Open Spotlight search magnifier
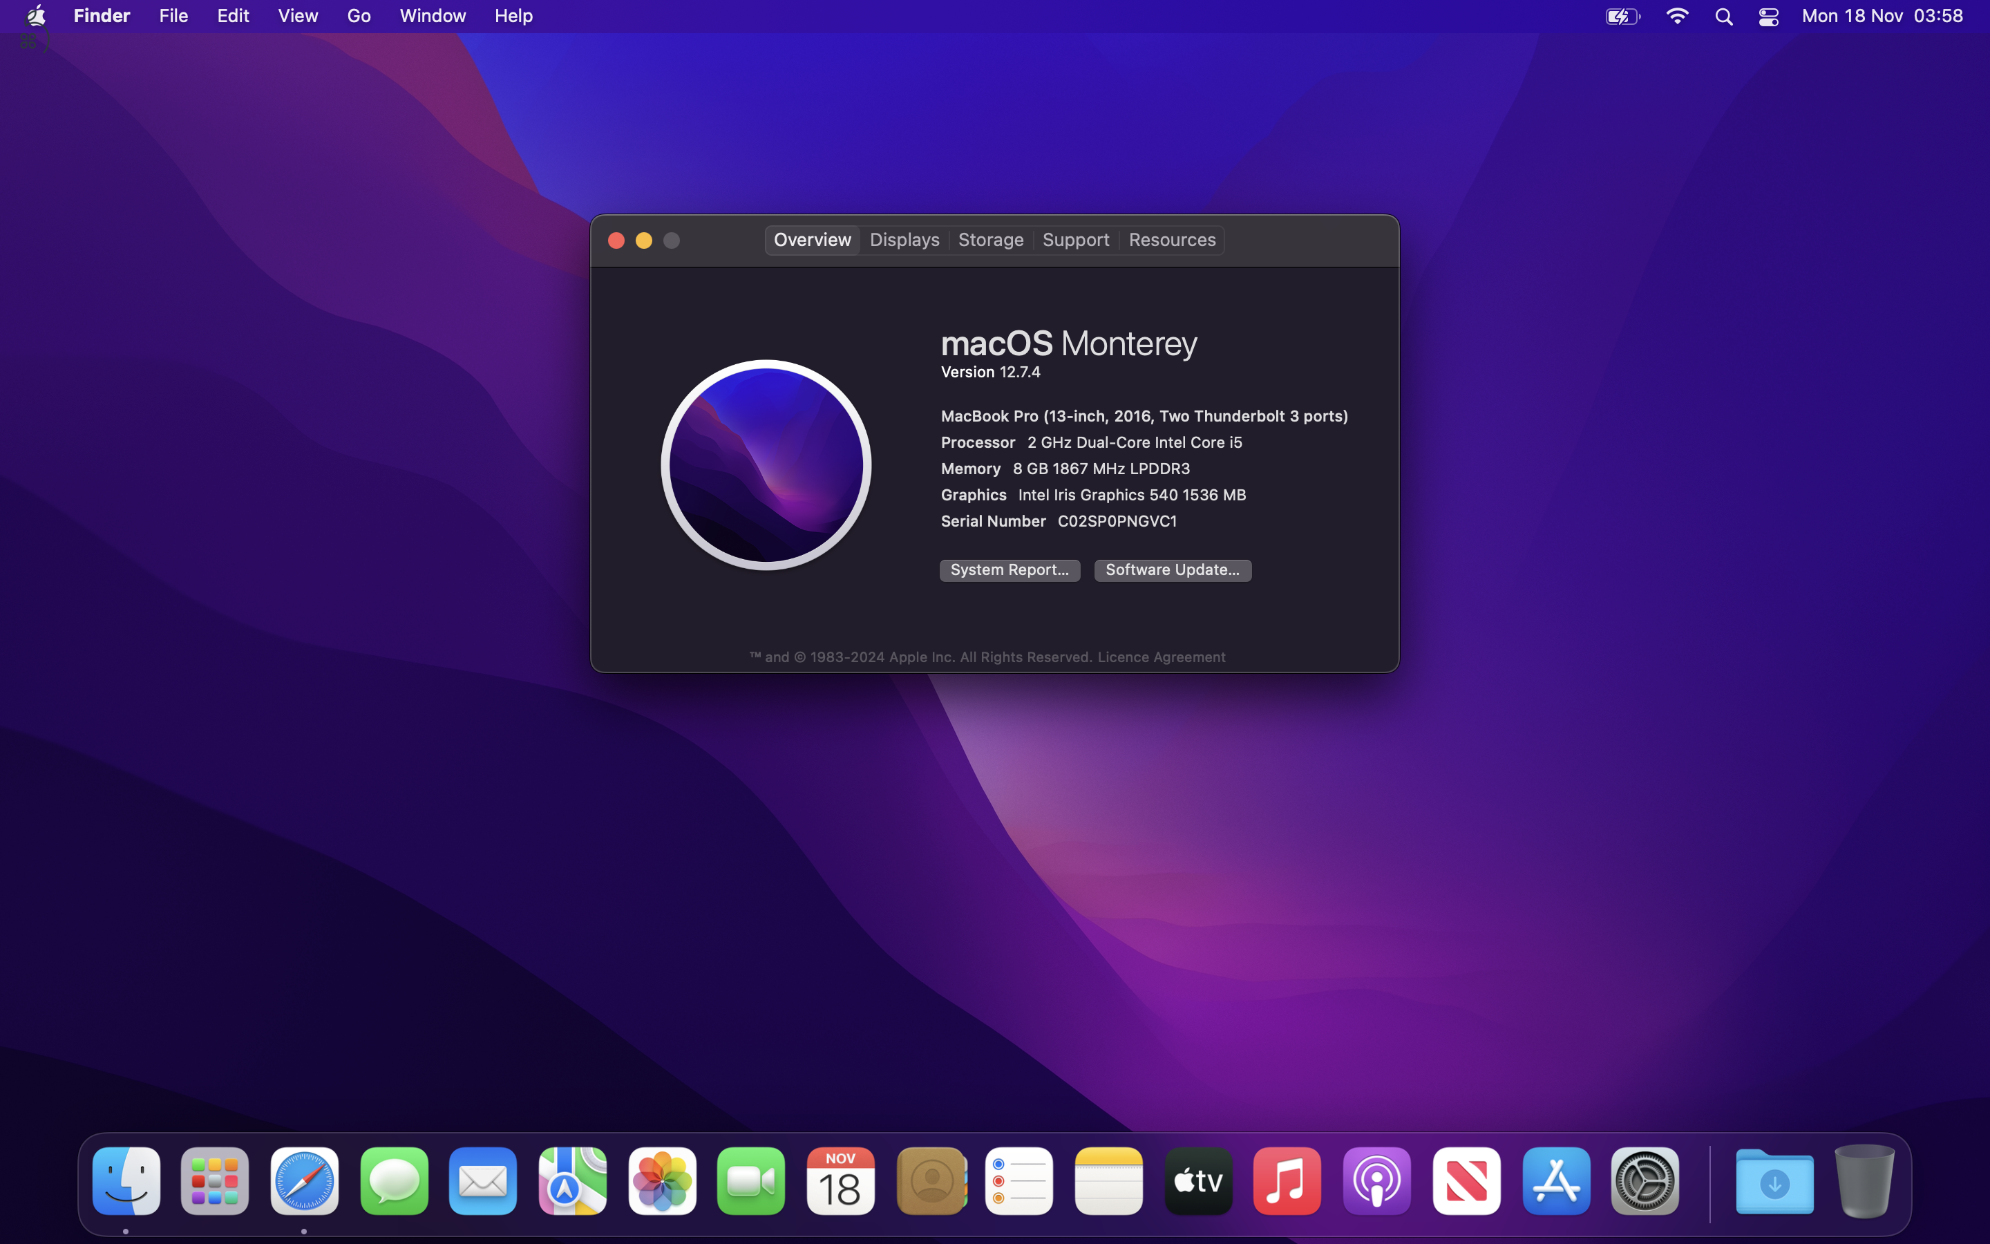This screenshot has height=1244, width=1990. click(x=1725, y=17)
